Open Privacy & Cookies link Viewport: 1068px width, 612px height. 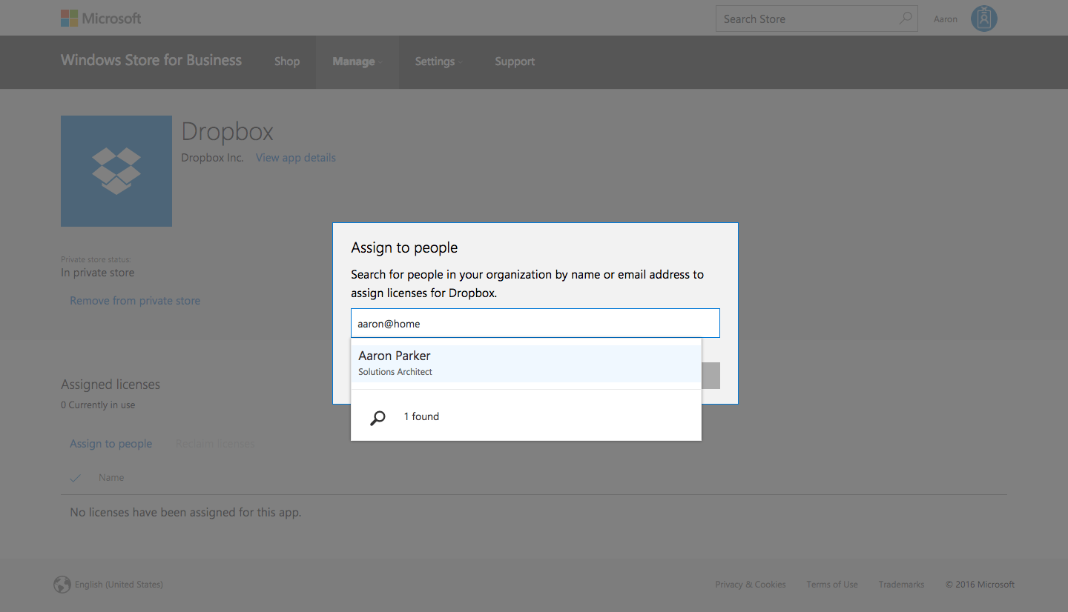pos(751,585)
